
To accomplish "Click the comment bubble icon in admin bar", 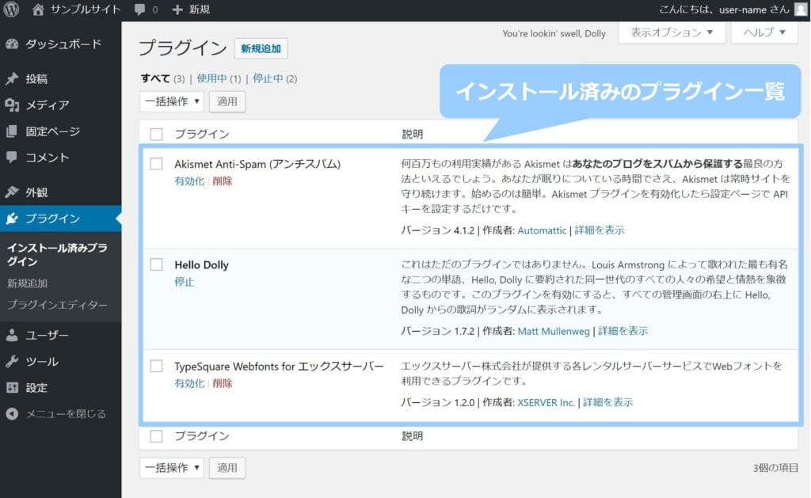I will click(x=139, y=10).
